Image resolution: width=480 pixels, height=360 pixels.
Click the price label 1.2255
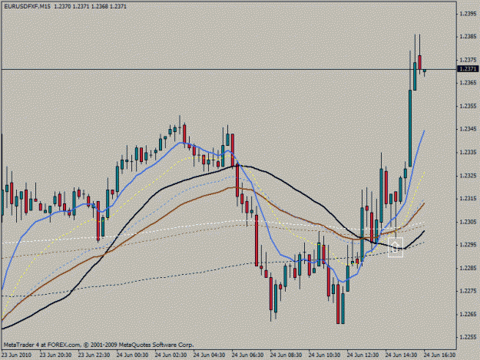[468, 337]
